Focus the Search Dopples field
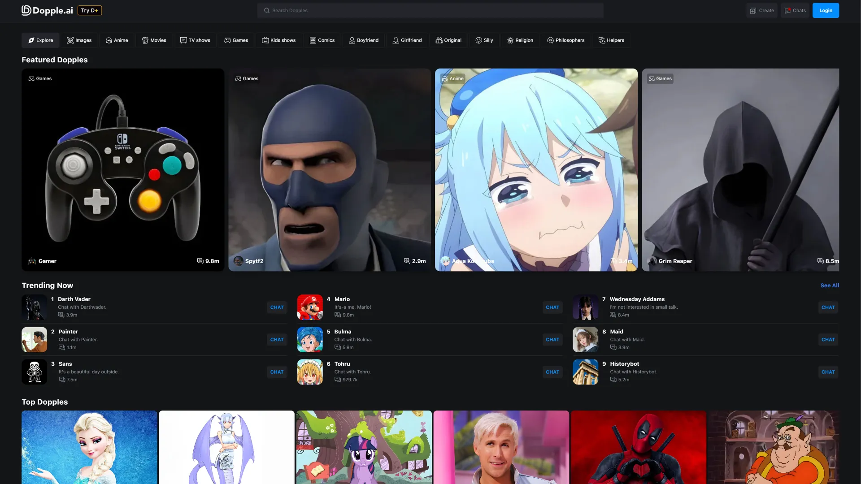 [430, 10]
